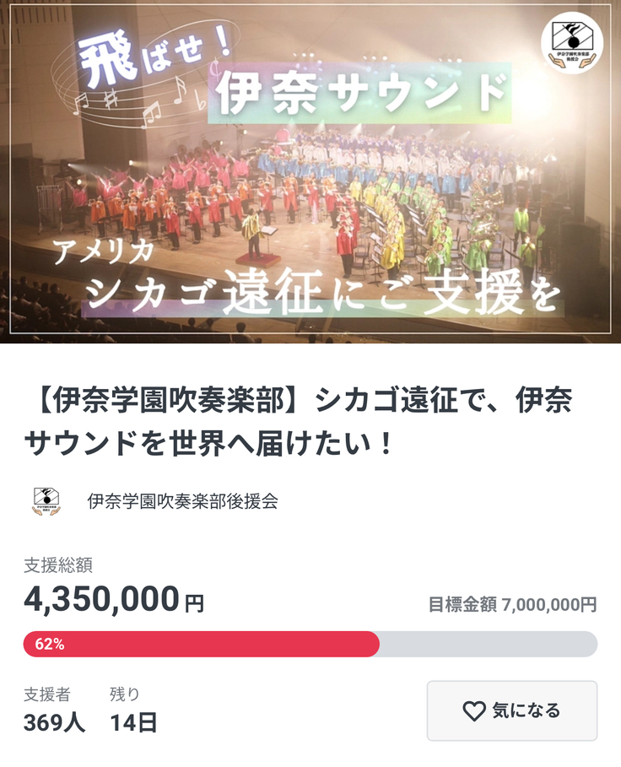The image size is (621, 767).
Task: Select the 369人 supporters count
Action: click(54, 722)
